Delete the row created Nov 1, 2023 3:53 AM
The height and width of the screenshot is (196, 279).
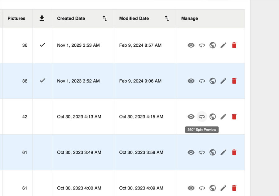coord(234,45)
